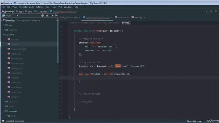The image size is (219, 123).
Task: Click AdminUserController.php in the navigation breadcrumb
Action: (x=63, y=11)
